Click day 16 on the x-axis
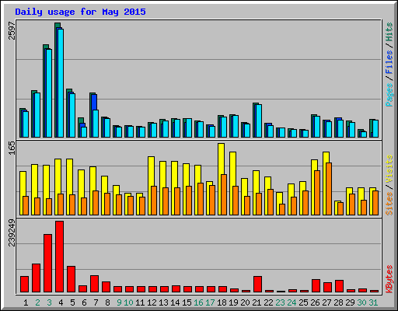This screenshot has width=398, height=311. coord(198,302)
